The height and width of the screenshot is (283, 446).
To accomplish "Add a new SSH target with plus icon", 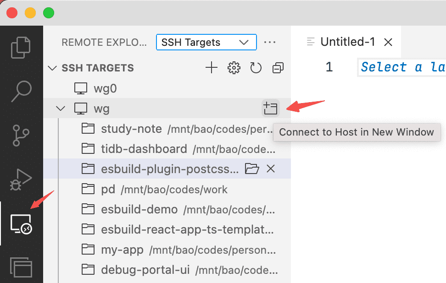I will (x=211, y=68).
